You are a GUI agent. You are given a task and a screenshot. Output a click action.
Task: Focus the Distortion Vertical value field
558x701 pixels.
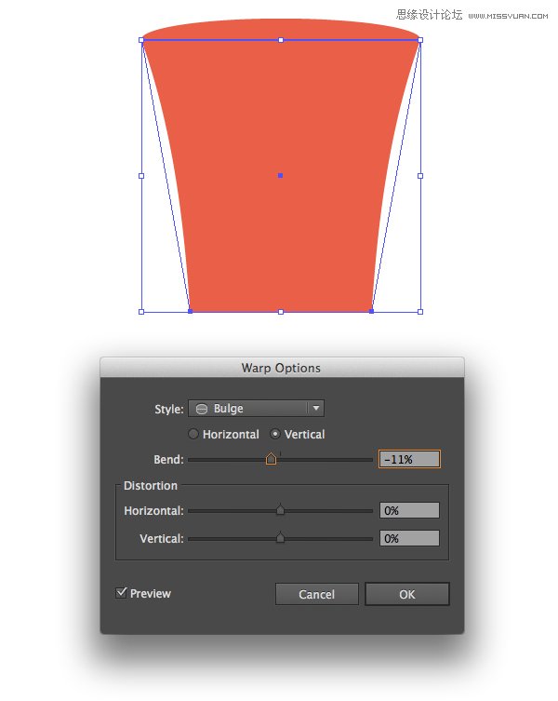point(409,539)
